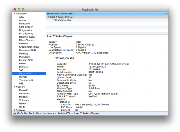This screenshot has height=132, width=180.
Task: Open Wi-Fi under Network
Action: (22, 107)
